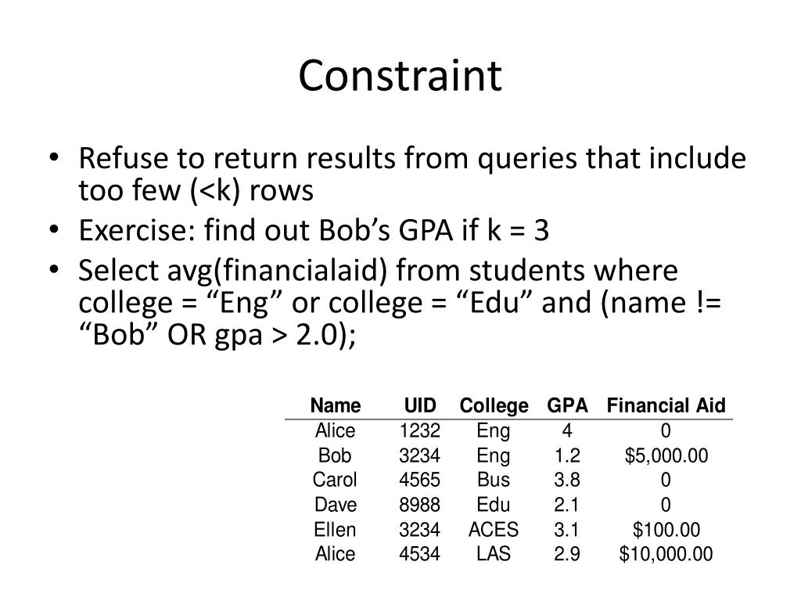Select Carol's name in the table
801x601 pixels.
[335, 480]
